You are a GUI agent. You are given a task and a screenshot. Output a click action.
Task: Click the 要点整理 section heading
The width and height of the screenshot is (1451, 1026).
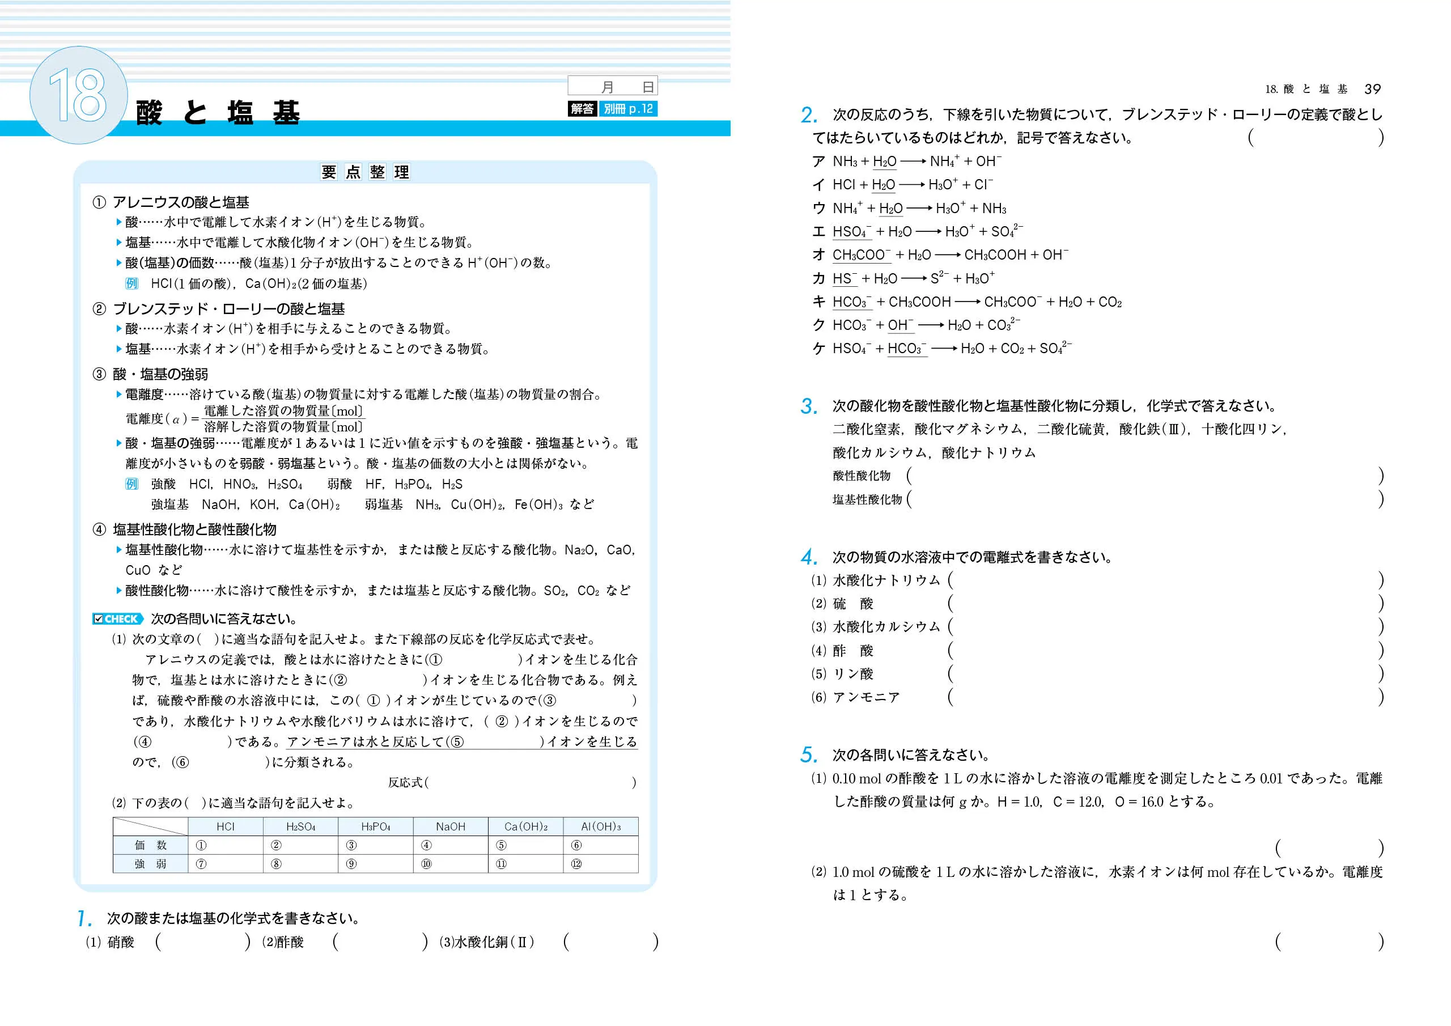click(365, 172)
